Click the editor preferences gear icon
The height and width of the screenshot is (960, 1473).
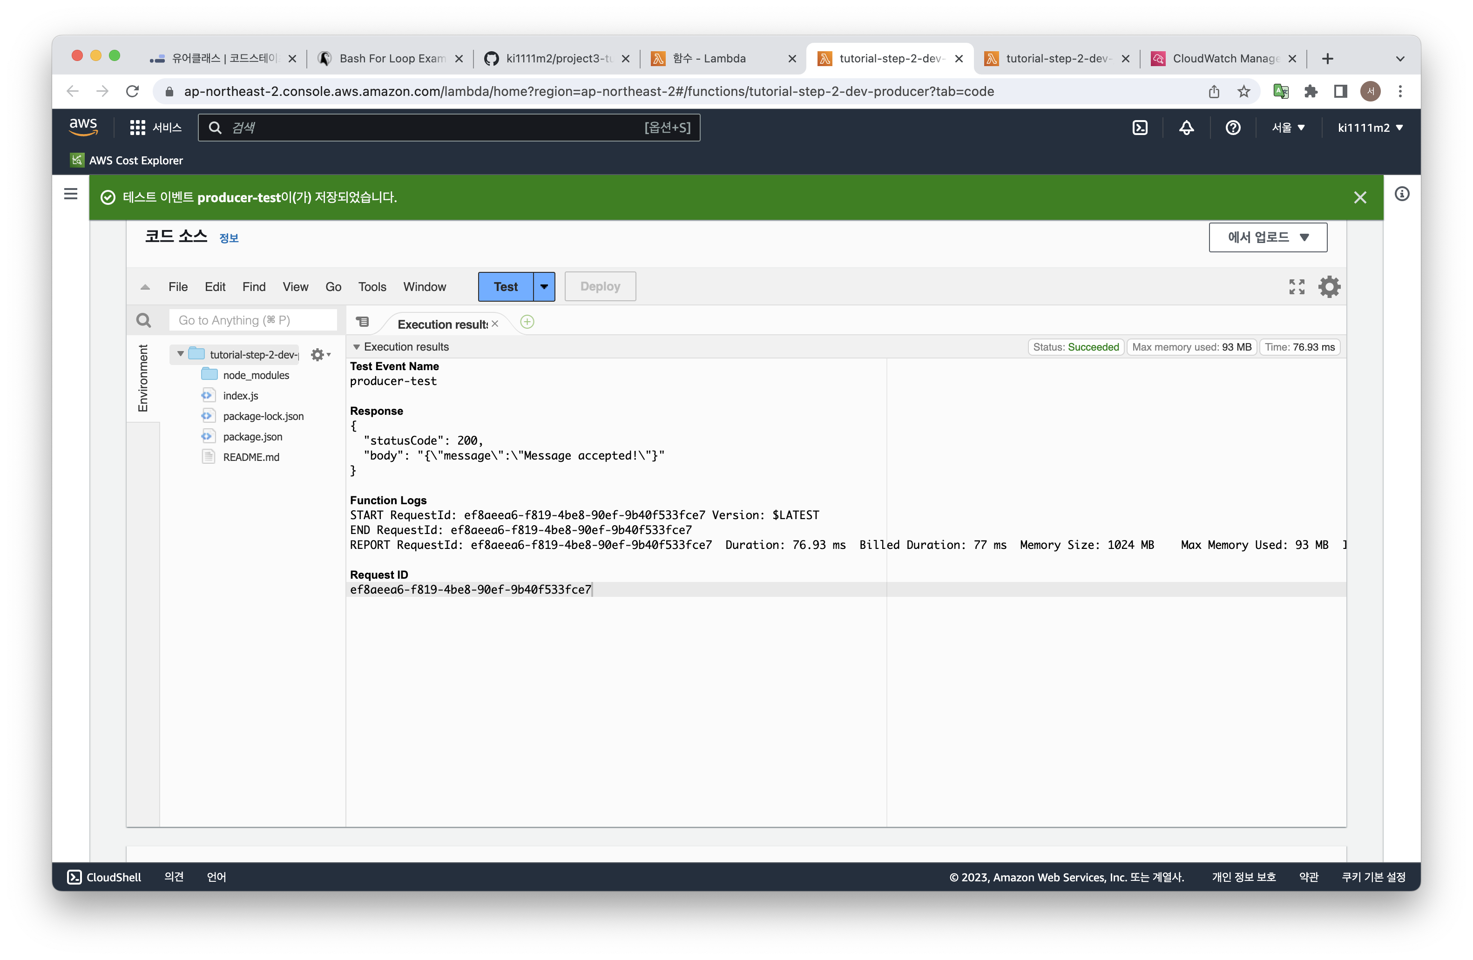click(x=1329, y=287)
